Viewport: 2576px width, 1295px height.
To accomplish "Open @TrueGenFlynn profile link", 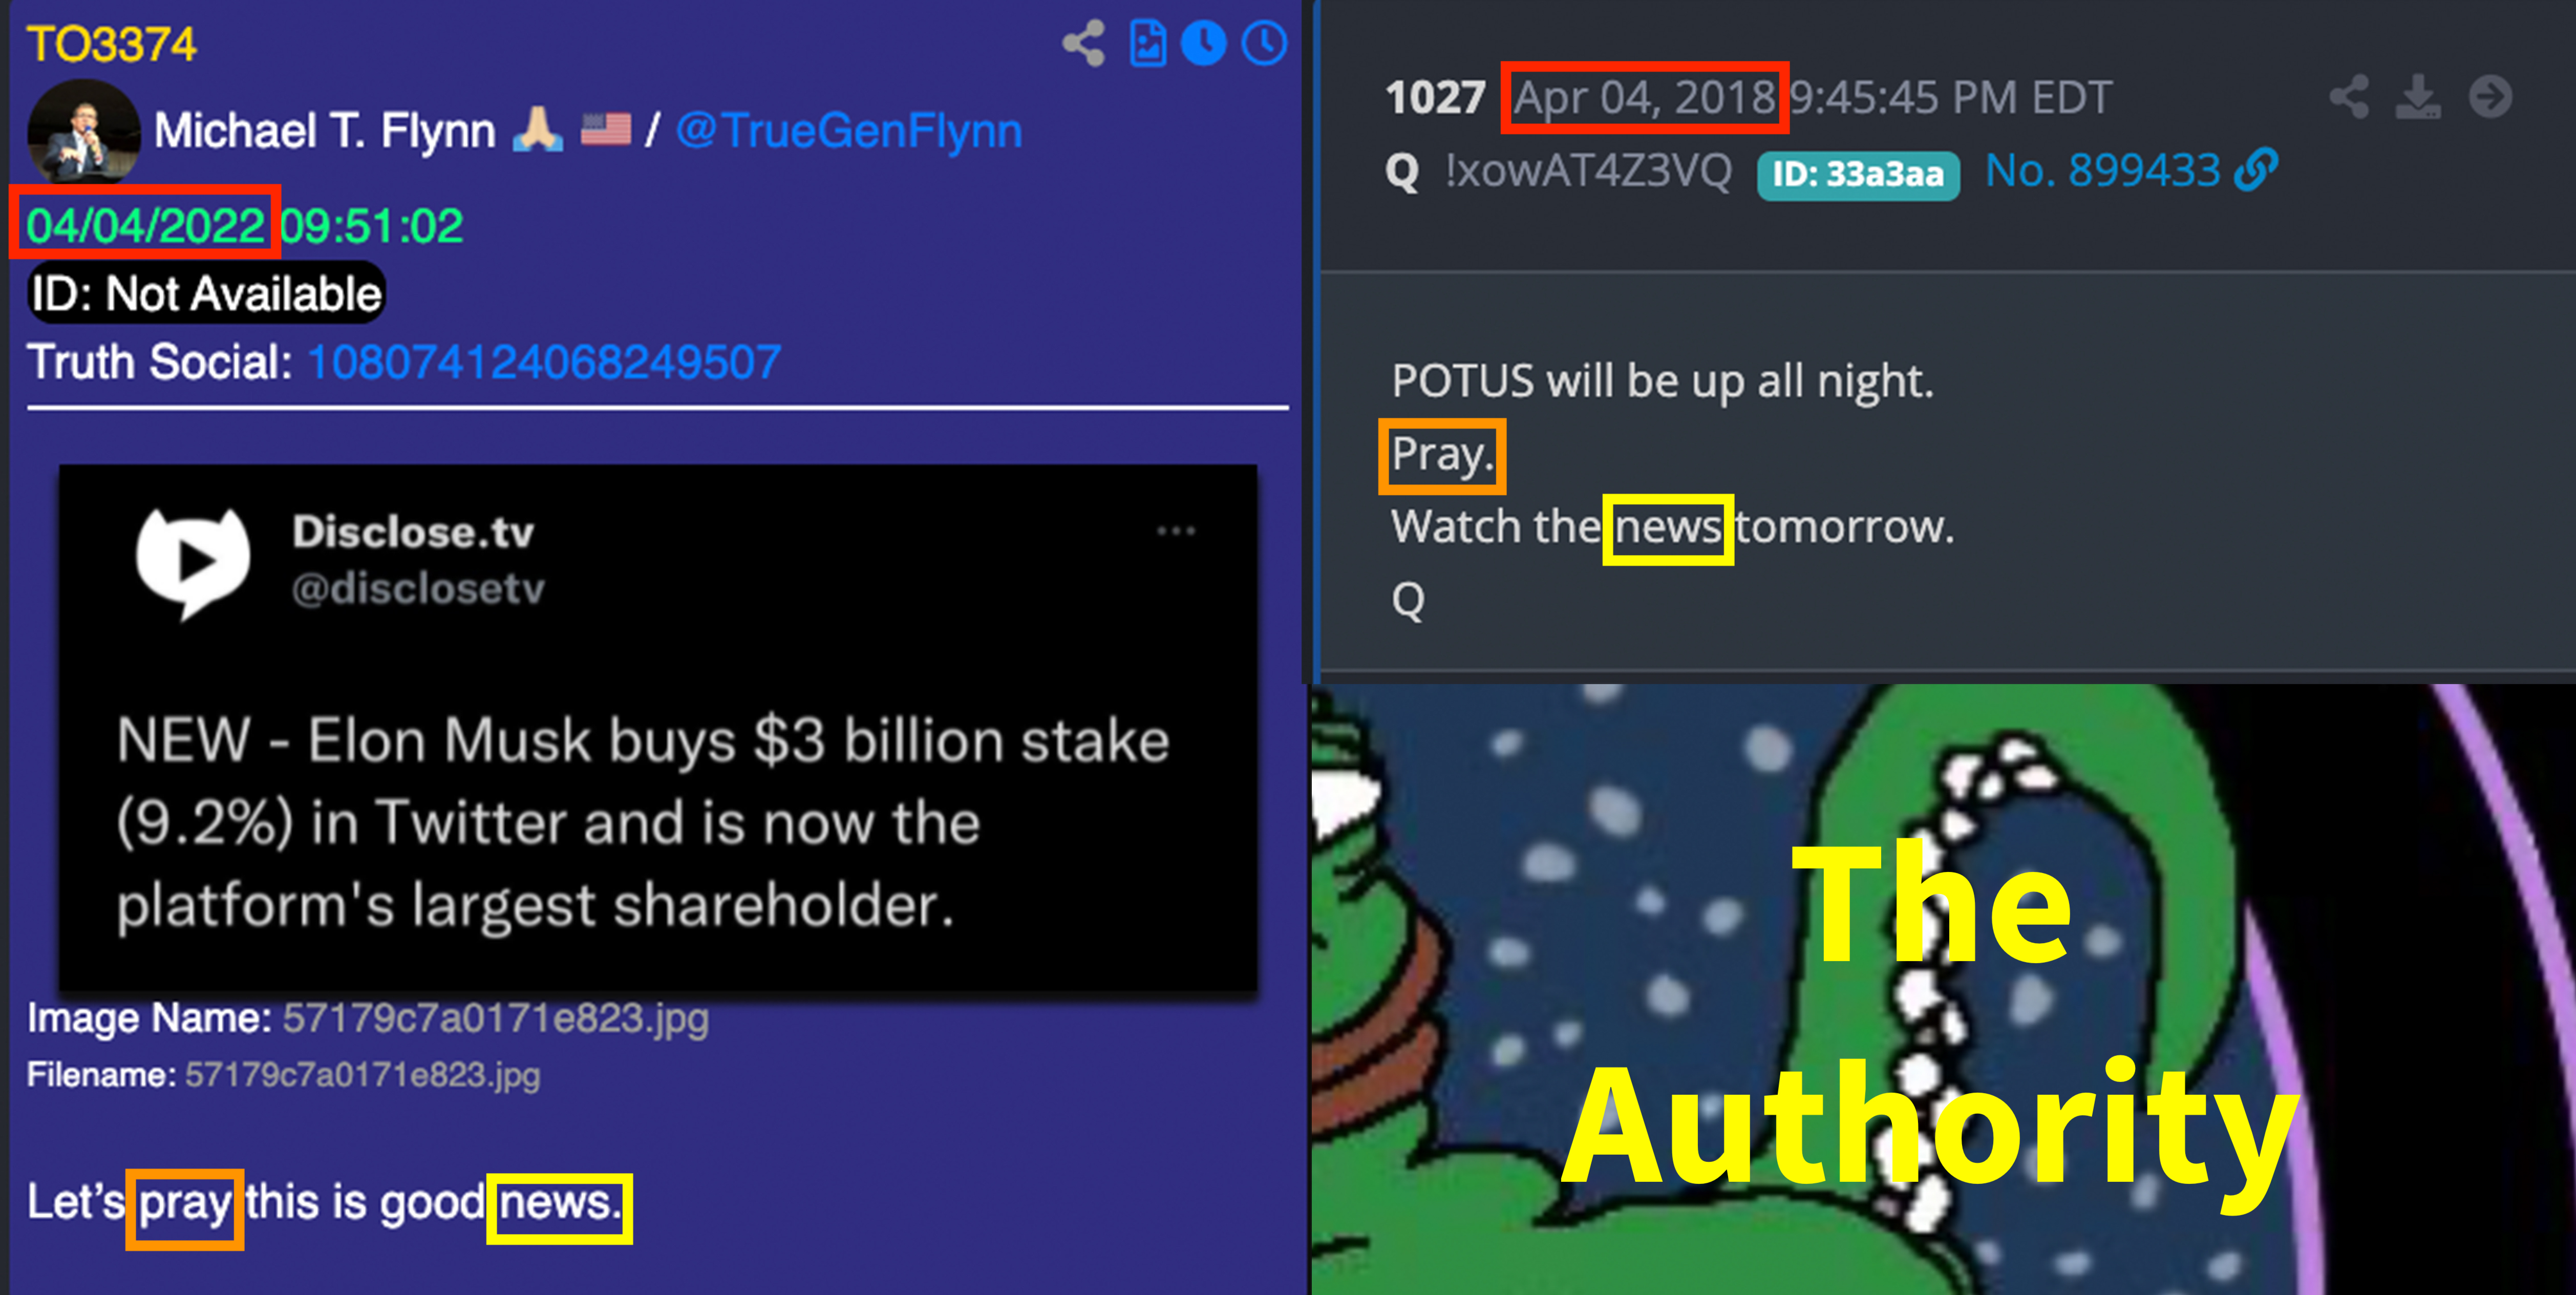I will [849, 131].
